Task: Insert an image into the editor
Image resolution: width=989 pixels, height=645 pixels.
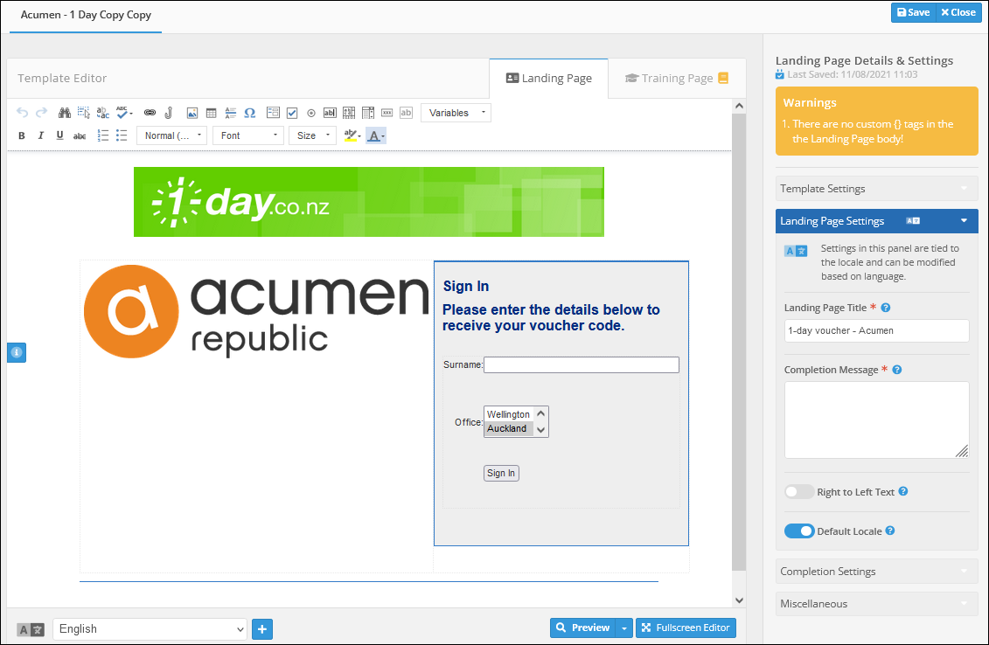Action: (x=192, y=113)
